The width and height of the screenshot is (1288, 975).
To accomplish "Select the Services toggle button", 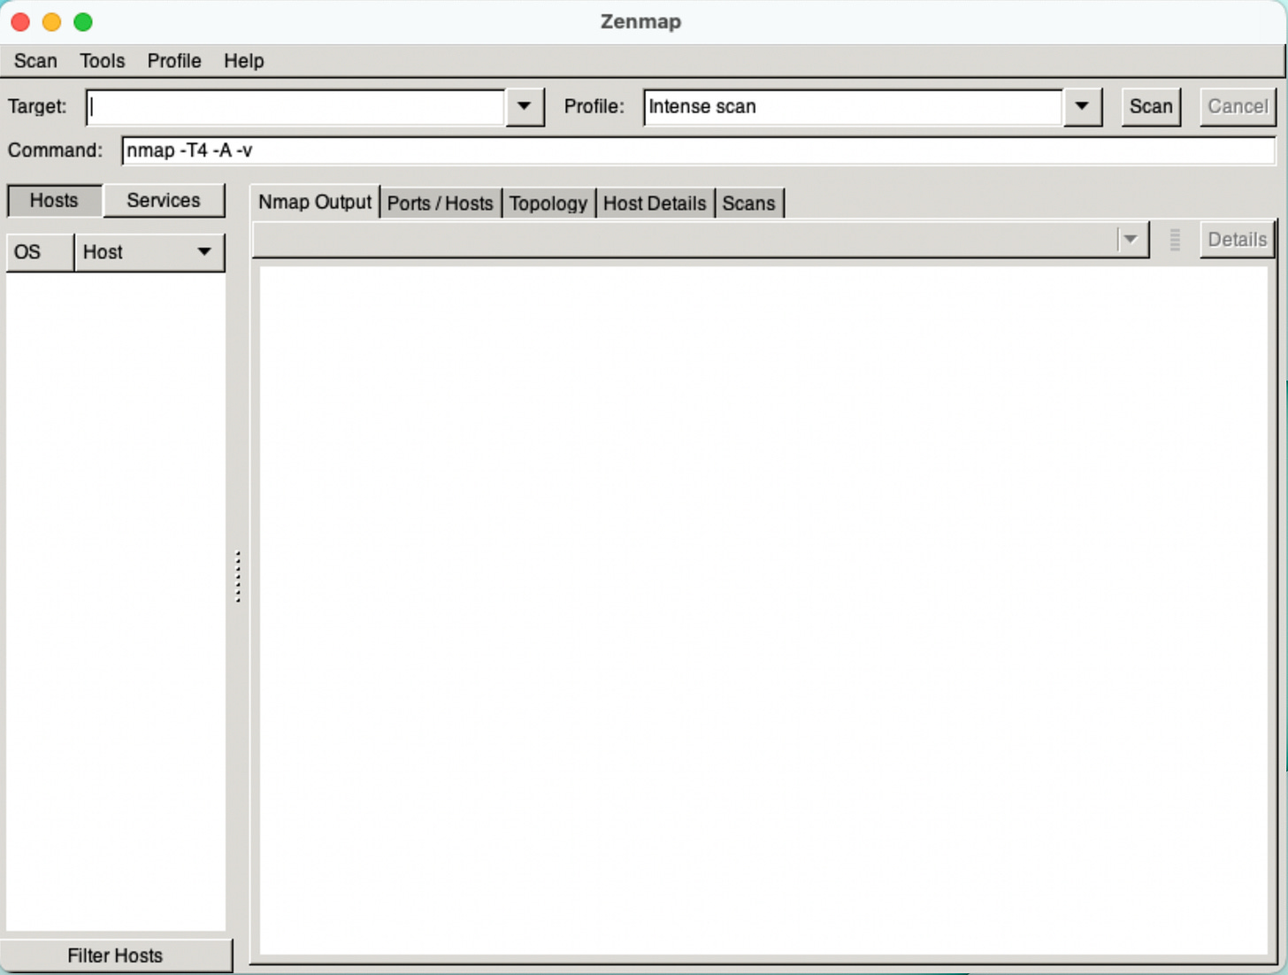I will tap(164, 201).
